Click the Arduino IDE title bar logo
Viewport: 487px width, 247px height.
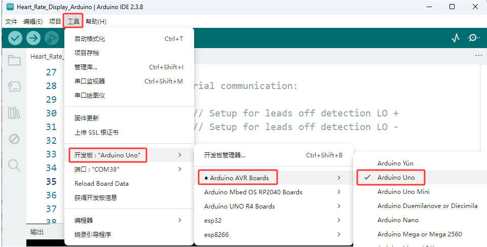coord(10,7)
